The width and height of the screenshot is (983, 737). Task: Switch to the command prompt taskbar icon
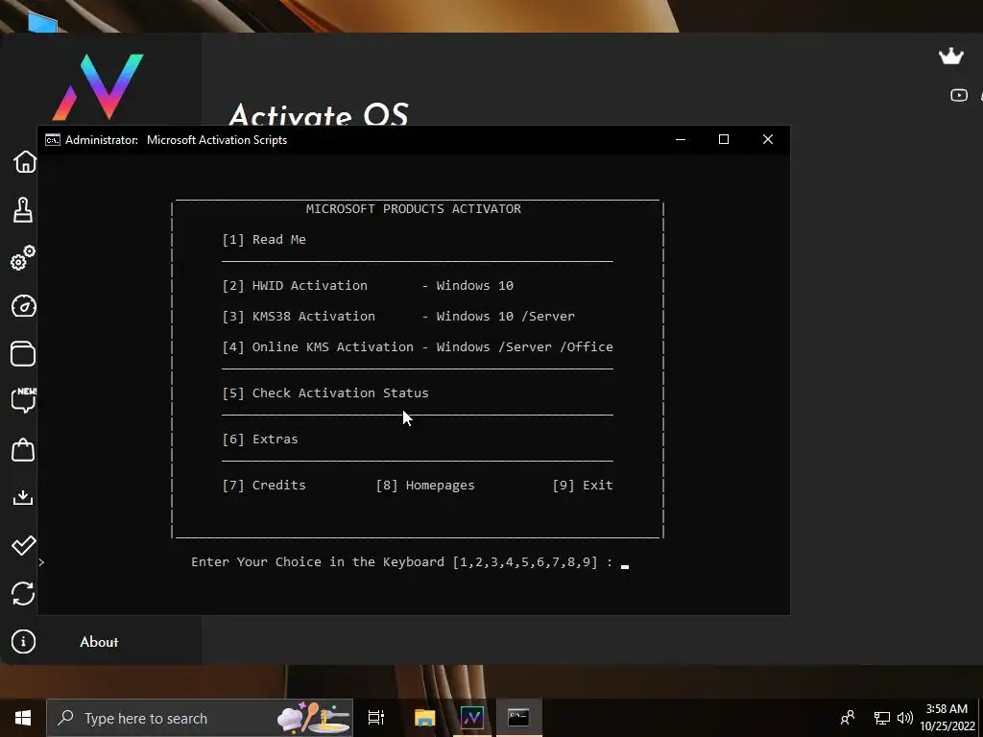coord(518,718)
